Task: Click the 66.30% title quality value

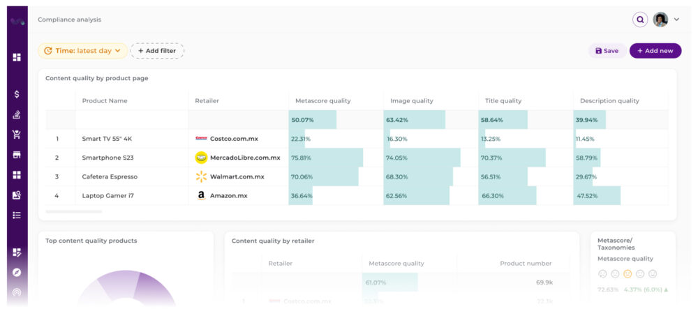Action: [x=493, y=195]
